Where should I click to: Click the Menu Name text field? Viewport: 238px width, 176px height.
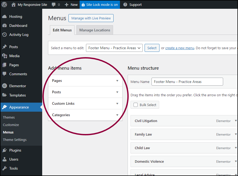(187, 82)
